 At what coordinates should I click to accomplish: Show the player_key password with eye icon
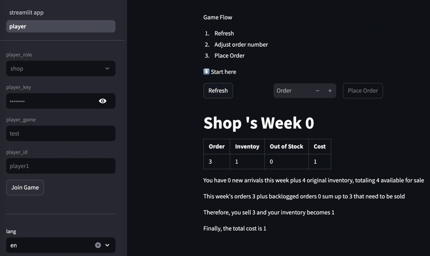pos(103,101)
